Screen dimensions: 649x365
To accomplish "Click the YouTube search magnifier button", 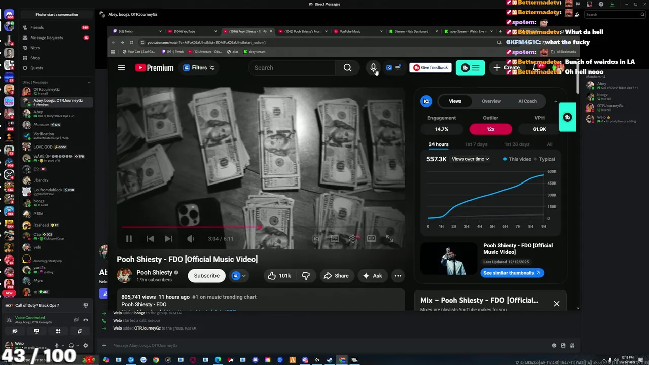I will 347,68.
